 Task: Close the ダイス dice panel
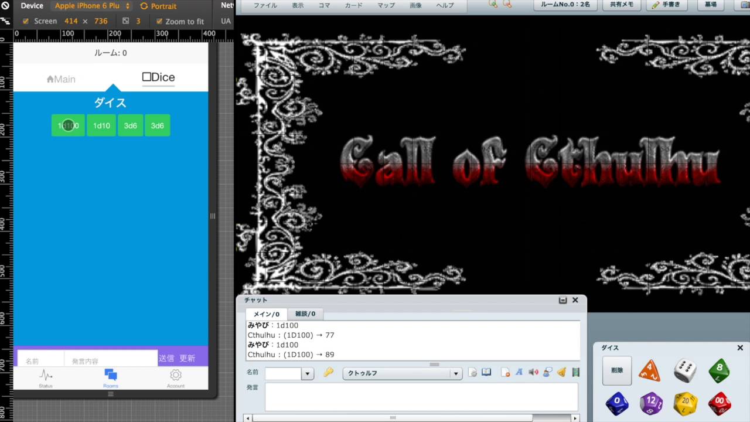740,348
